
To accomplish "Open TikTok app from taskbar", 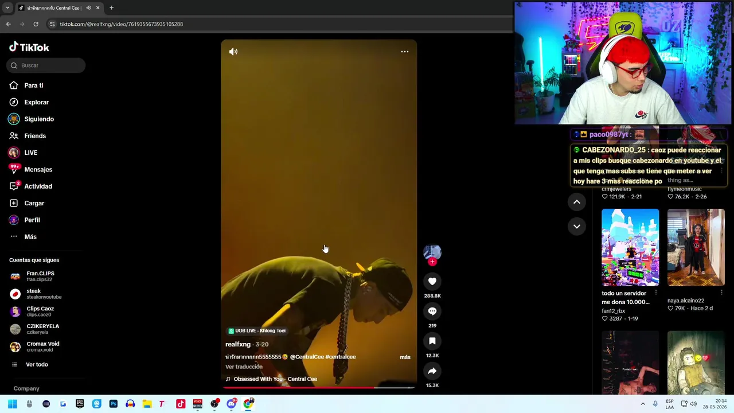I will (181, 404).
